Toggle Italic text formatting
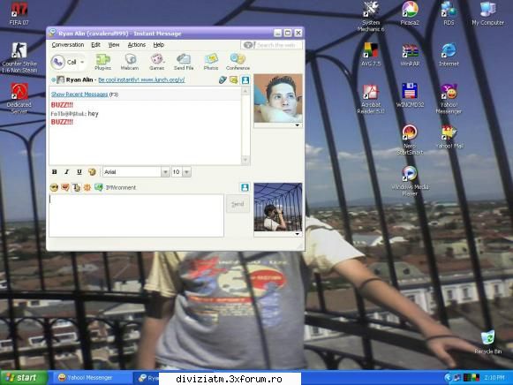 [x=67, y=171]
